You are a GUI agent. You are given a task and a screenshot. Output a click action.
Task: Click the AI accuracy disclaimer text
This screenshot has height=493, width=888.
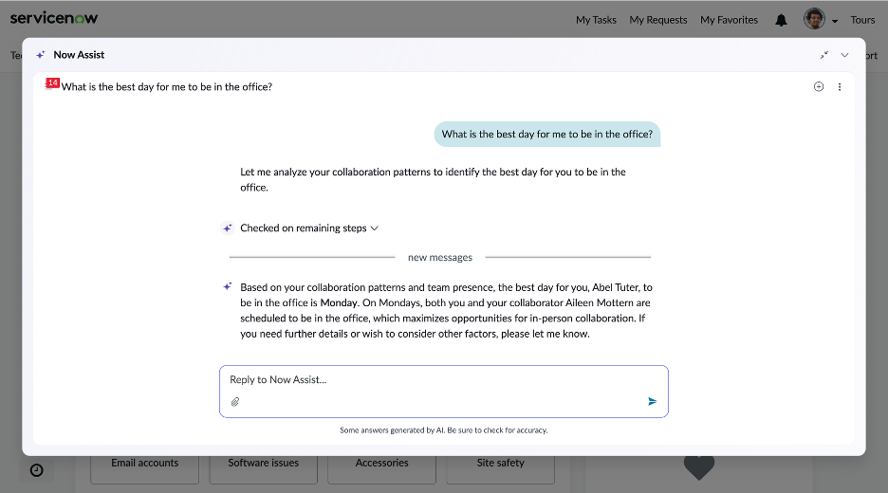click(443, 430)
